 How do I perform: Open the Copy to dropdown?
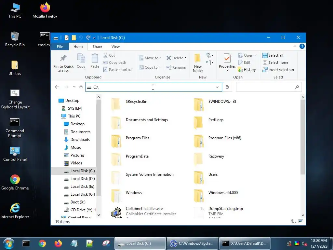click(x=150, y=67)
